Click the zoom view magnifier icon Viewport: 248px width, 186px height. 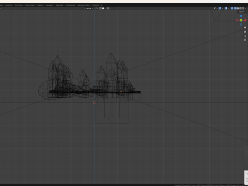[245, 27]
